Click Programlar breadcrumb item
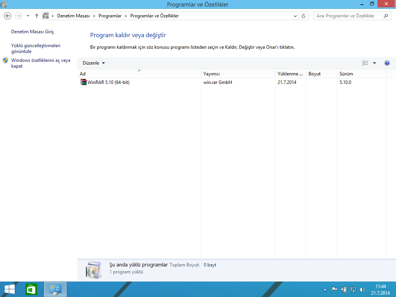The image size is (396, 297). click(x=110, y=16)
